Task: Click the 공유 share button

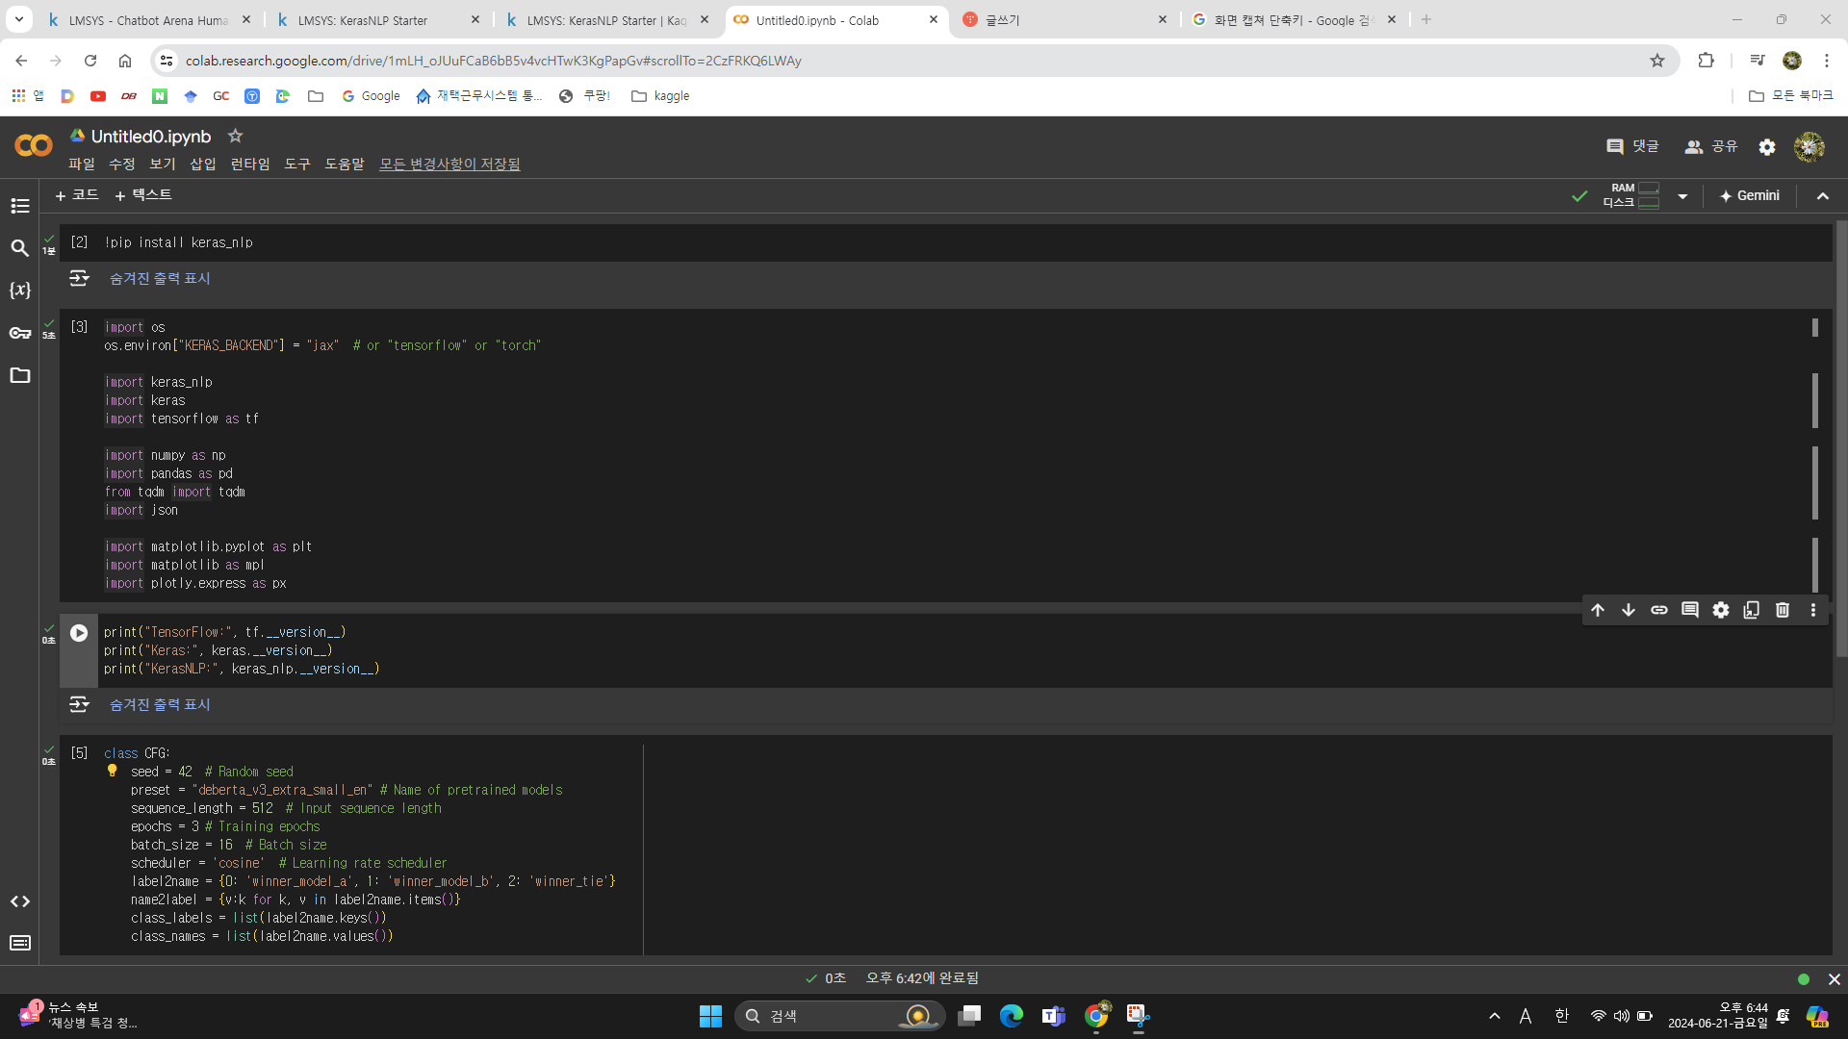Action: coord(1711,146)
